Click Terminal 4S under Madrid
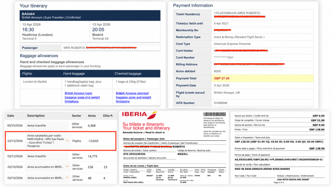 tap(100, 39)
